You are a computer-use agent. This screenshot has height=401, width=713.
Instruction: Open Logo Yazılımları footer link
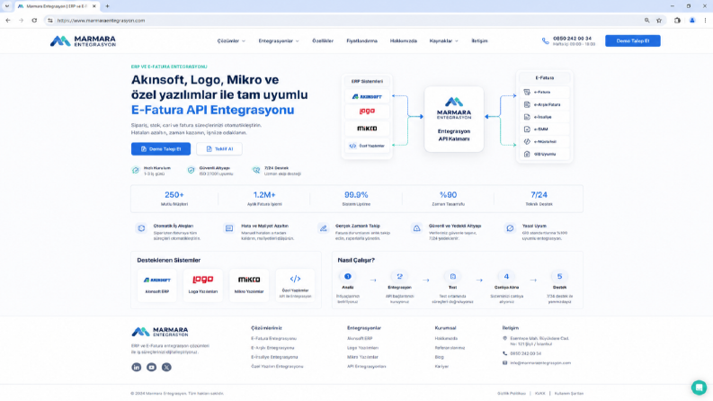362,348
